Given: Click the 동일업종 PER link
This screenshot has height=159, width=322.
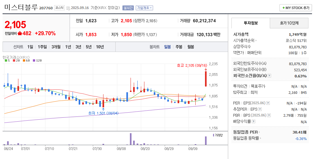Looking at the screenshot, I should [x=246, y=132].
